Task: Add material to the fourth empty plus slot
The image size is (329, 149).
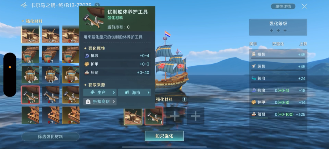Action: click(x=195, y=116)
